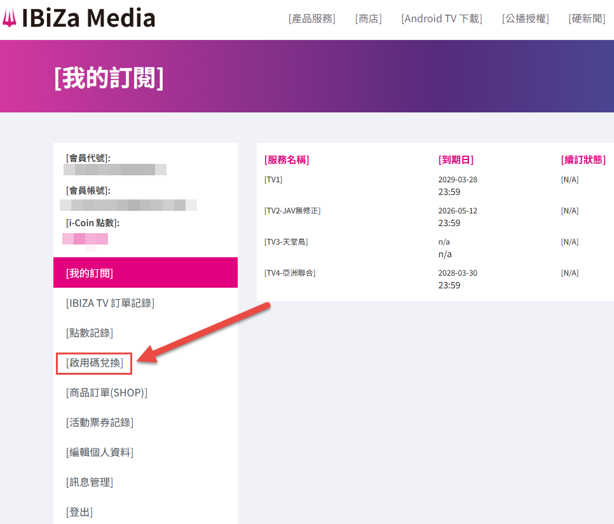The width and height of the screenshot is (614, 524).
Task: Open [編輯個人資料] sidebar link
Action: [99, 452]
